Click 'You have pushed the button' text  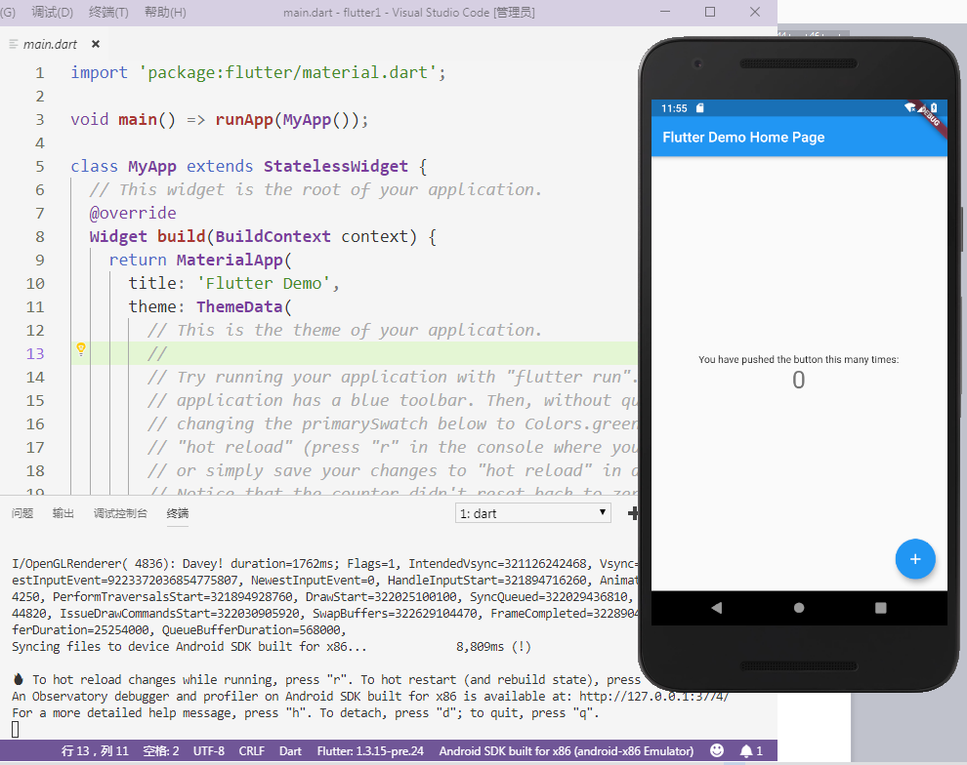point(799,360)
